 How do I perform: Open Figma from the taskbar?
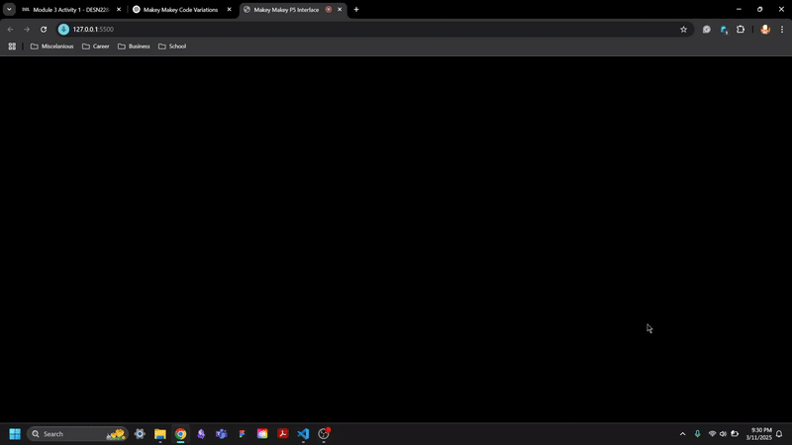click(242, 434)
